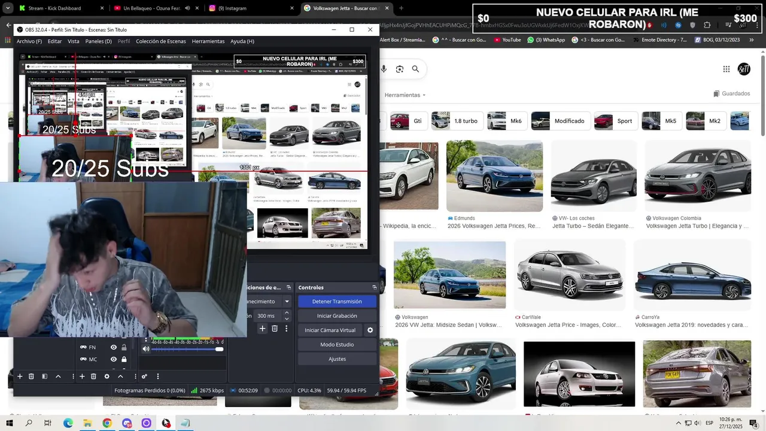Viewport: 766px width, 431px height.
Task: Increase transition duration with up arrow
Action: tap(287, 312)
